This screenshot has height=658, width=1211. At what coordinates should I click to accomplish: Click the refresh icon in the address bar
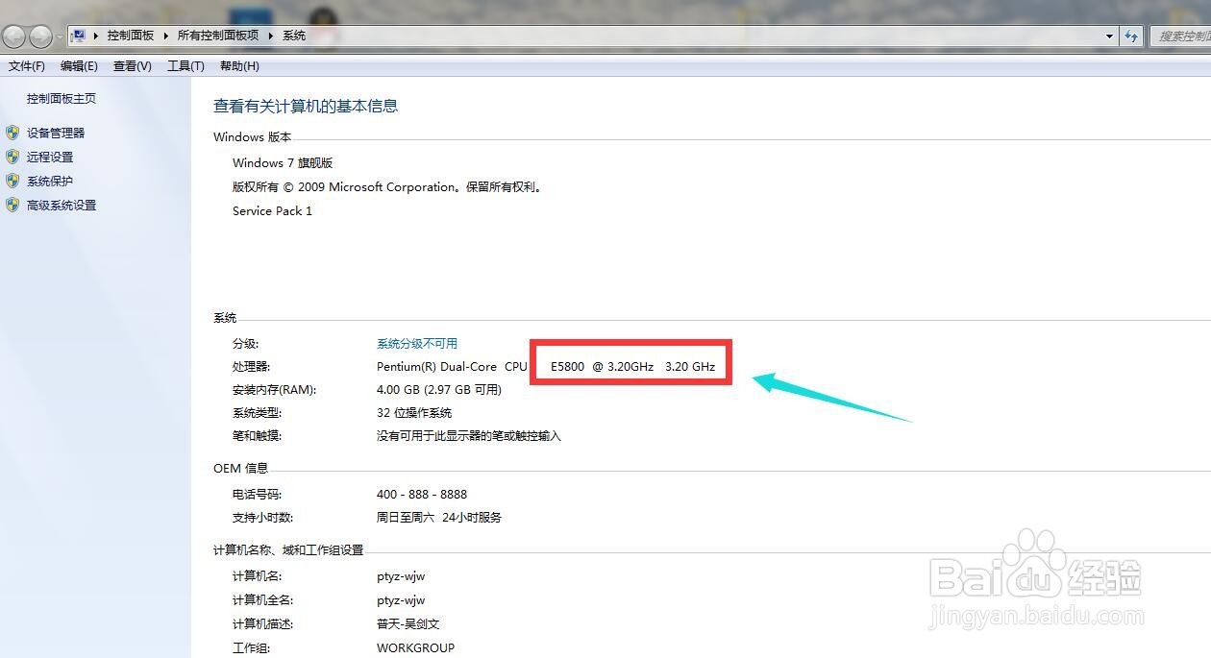pos(1132,36)
